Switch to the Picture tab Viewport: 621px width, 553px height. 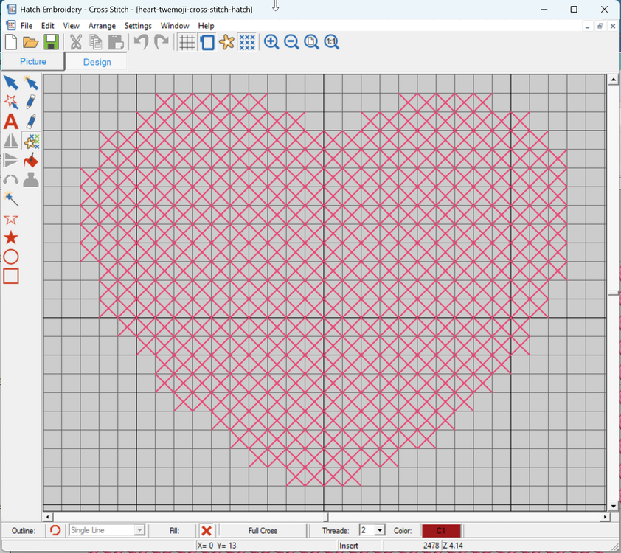point(33,62)
